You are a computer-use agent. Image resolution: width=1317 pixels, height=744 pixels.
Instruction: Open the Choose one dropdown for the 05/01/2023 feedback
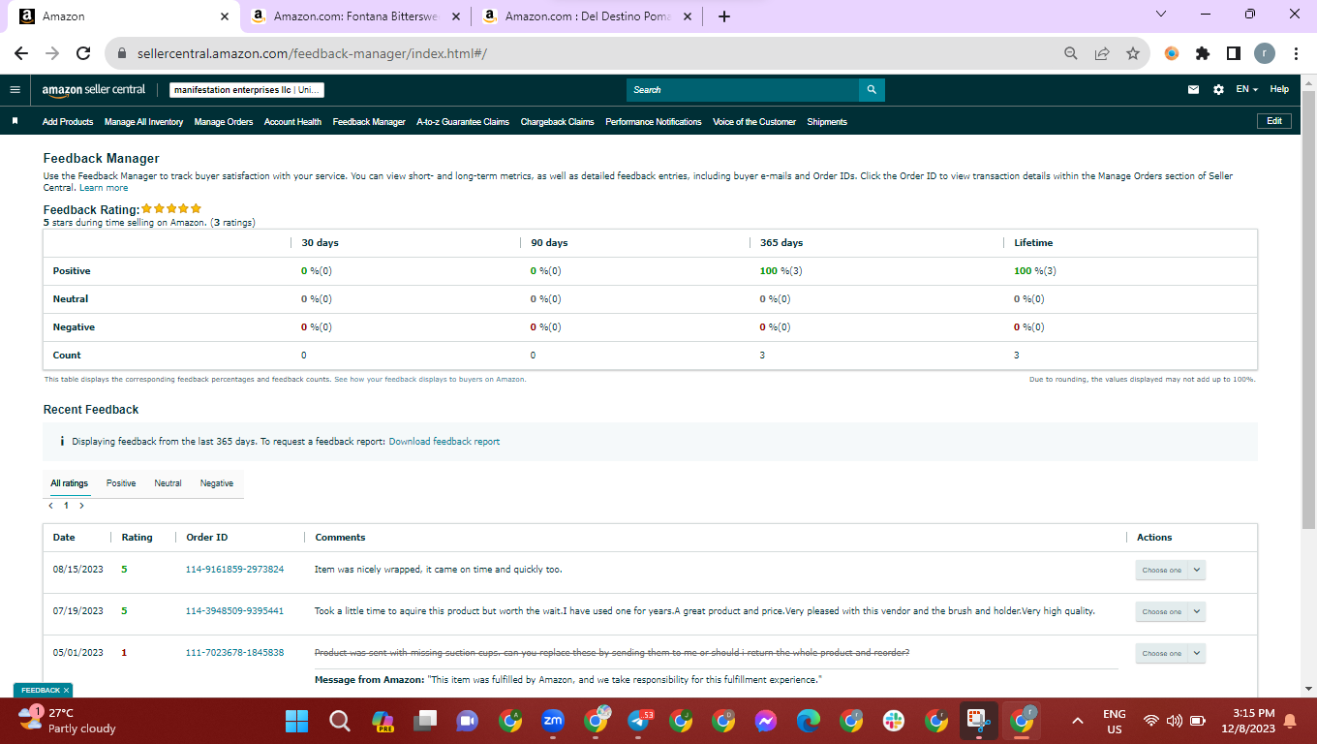[x=1170, y=653]
